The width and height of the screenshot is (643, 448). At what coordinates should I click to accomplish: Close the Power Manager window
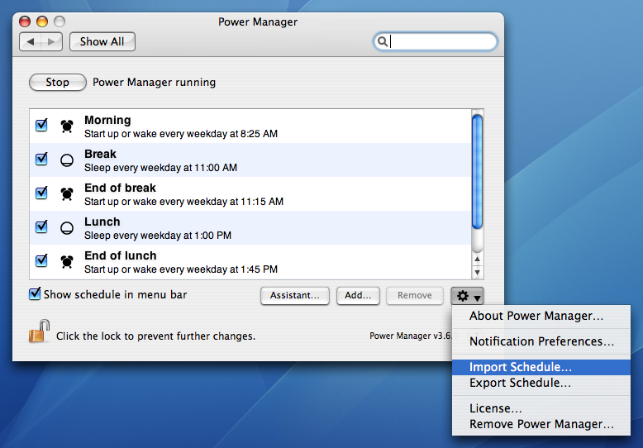point(25,21)
